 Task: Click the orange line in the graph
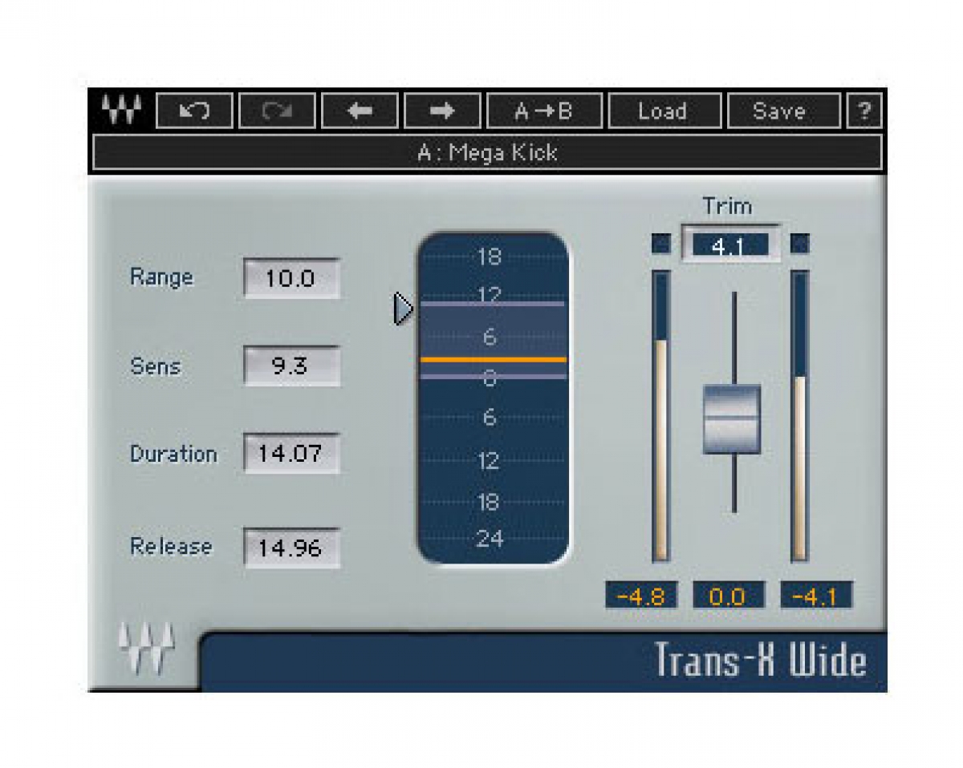(493, 360)
